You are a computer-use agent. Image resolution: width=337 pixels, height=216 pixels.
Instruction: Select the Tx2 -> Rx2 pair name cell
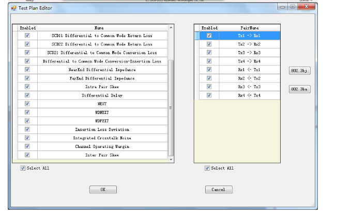tap(250, 44)
